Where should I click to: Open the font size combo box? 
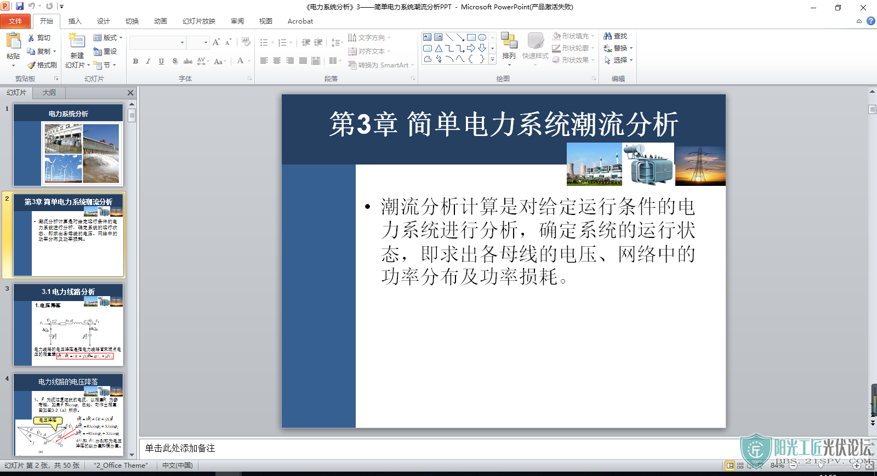pos(198,42)
